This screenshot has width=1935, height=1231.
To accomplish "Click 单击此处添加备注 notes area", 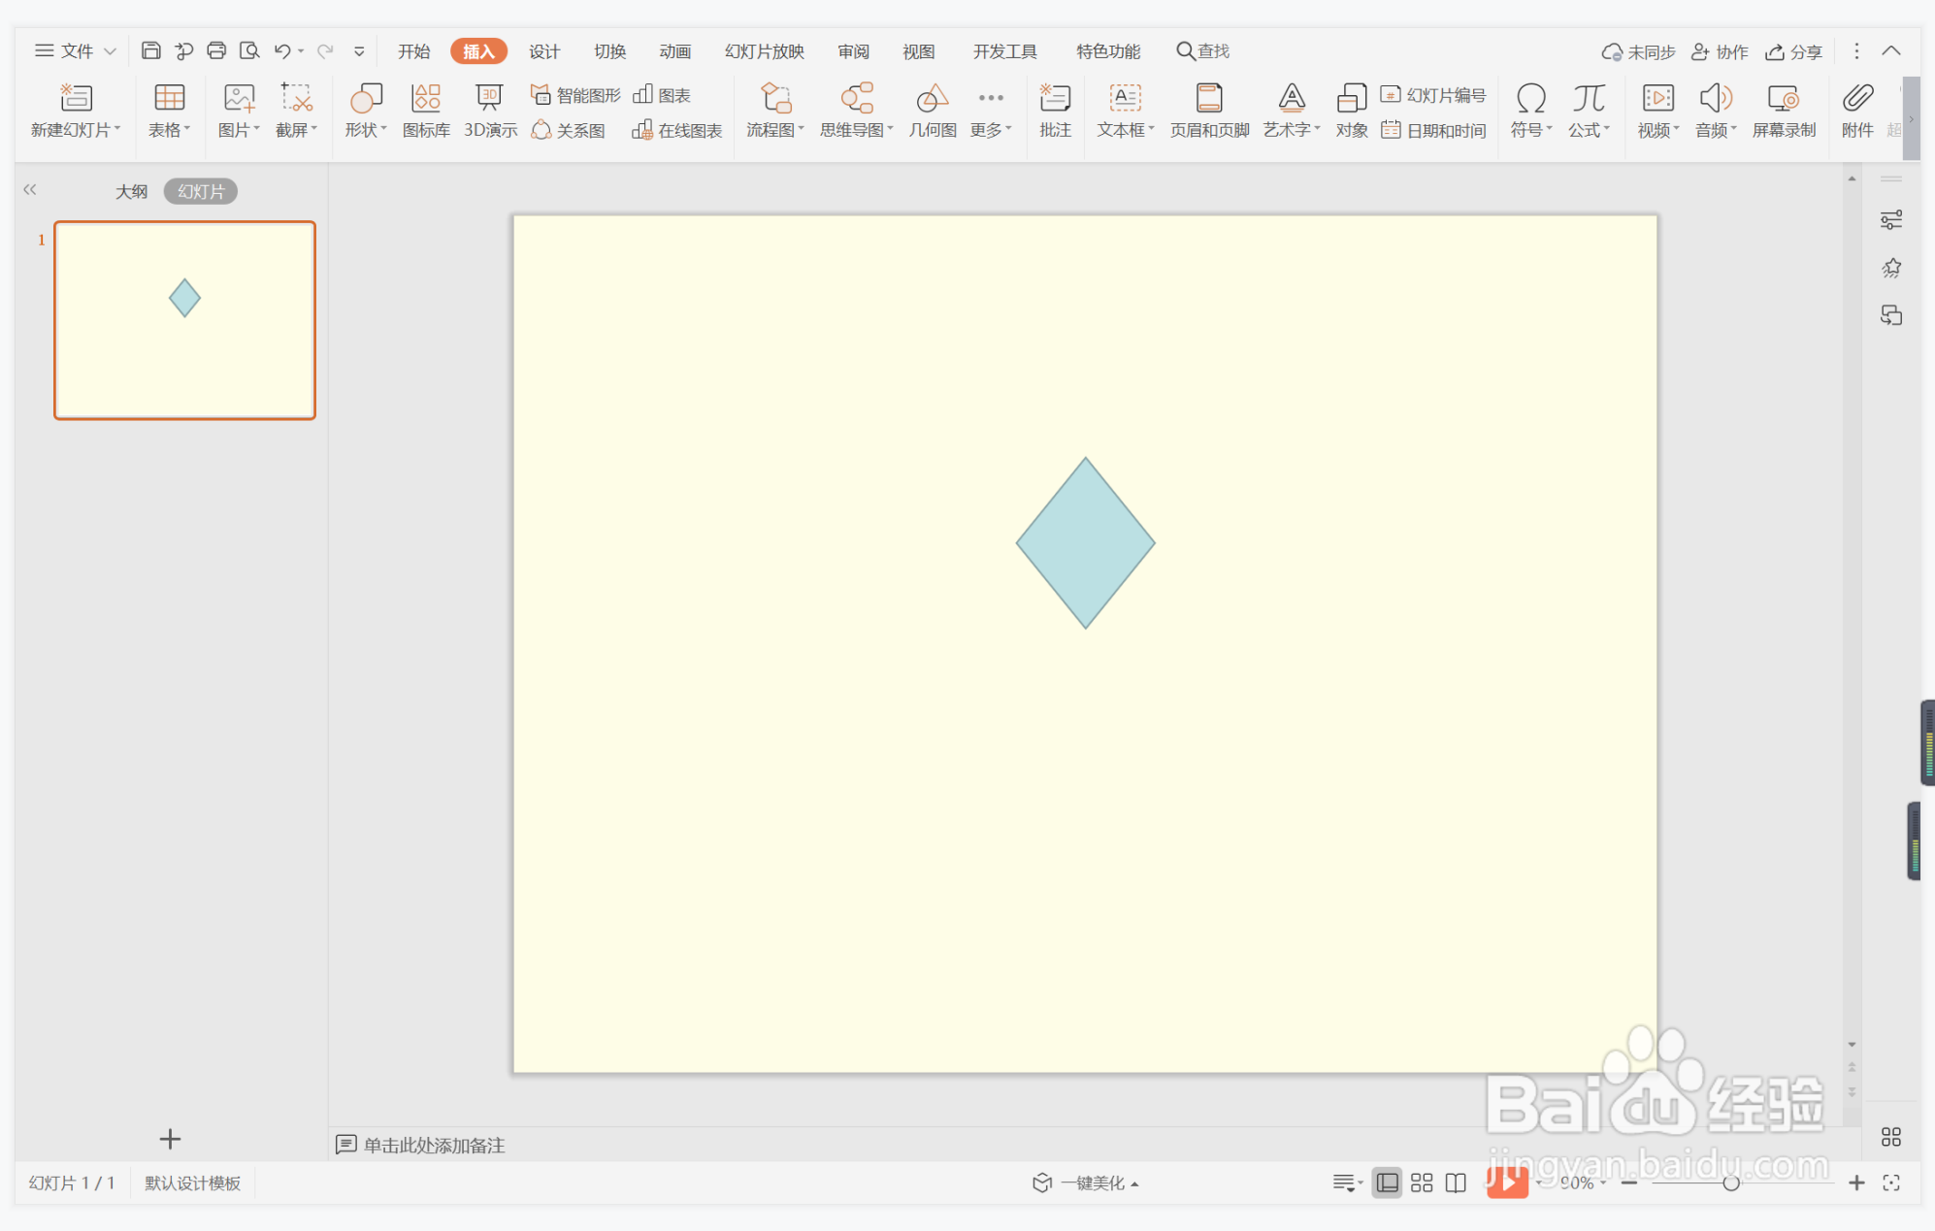I will (x=434, y=1145).
